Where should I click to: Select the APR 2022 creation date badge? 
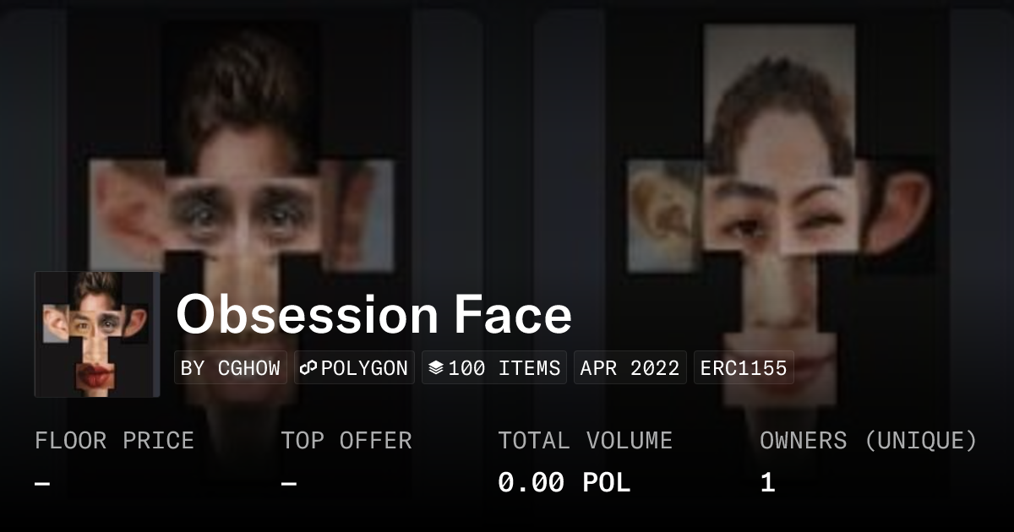point(630,368)
